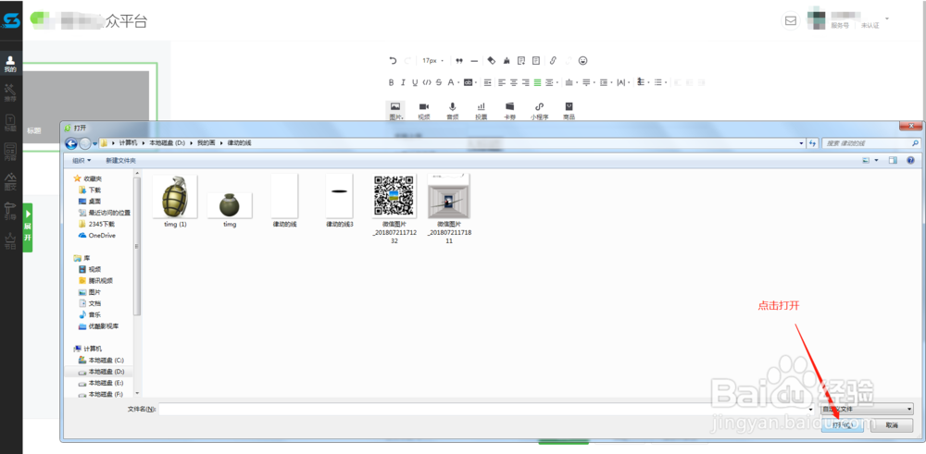
Task: Click the refresh button beside address bar
Action: 813,143
